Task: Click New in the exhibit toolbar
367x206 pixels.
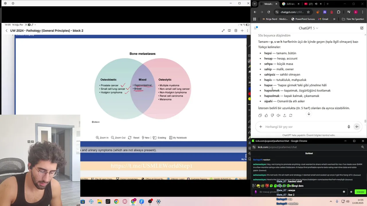Action: [145, 138]
